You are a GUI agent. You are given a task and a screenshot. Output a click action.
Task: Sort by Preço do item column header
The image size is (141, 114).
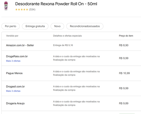tap(126, 36)
